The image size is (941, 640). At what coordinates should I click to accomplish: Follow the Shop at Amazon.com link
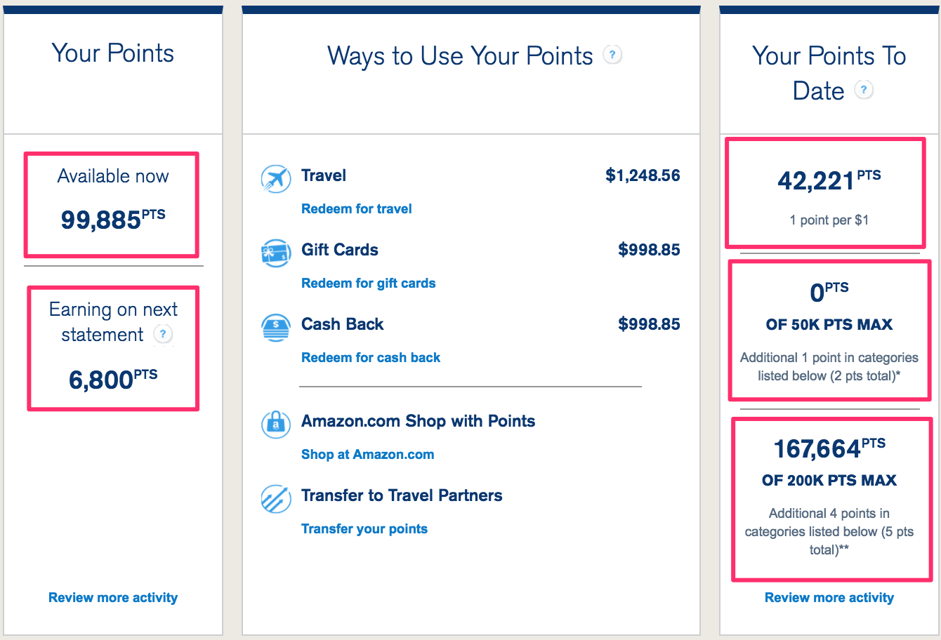(368, 455)
